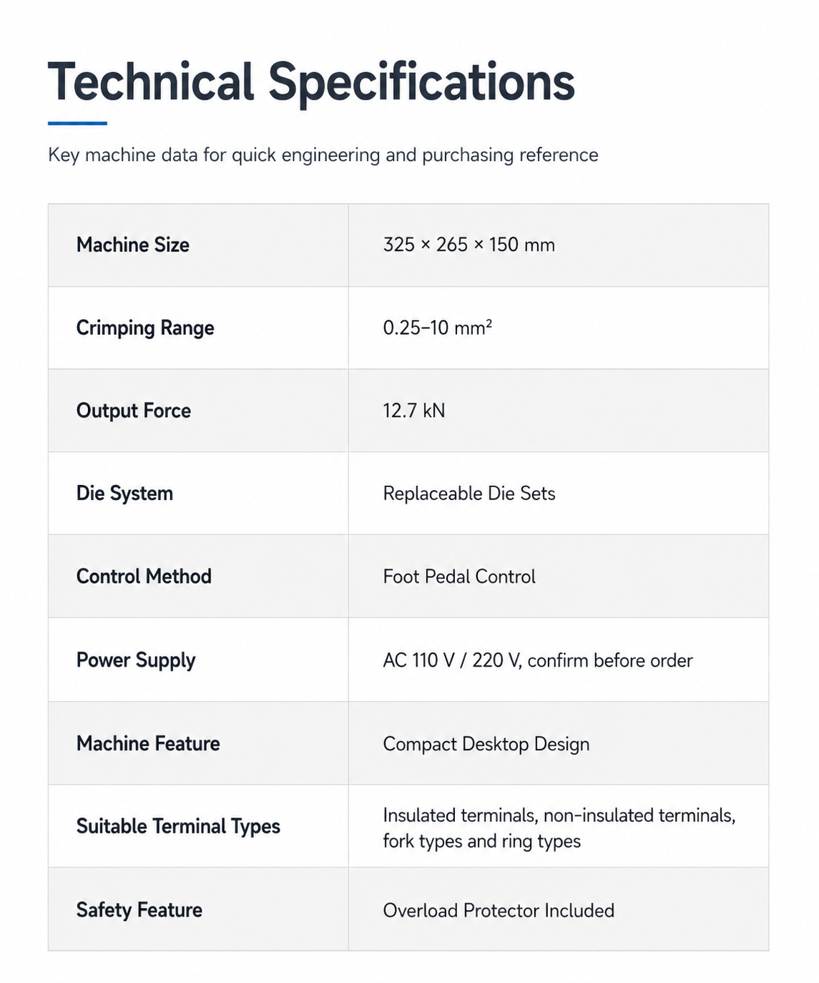
Task: Click the Technical Specifications heading
Action: [x=311, y=83]
